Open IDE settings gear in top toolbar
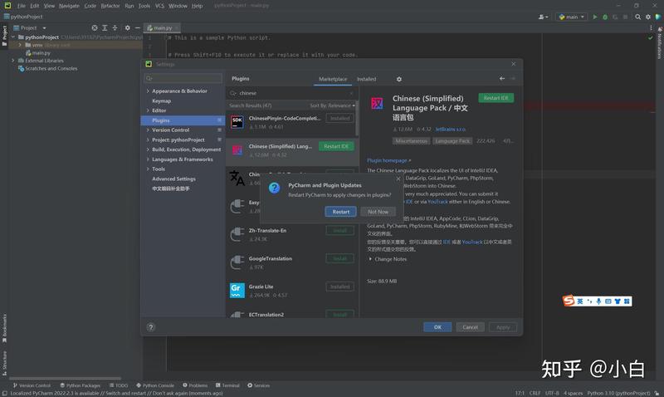 (648, 17)
